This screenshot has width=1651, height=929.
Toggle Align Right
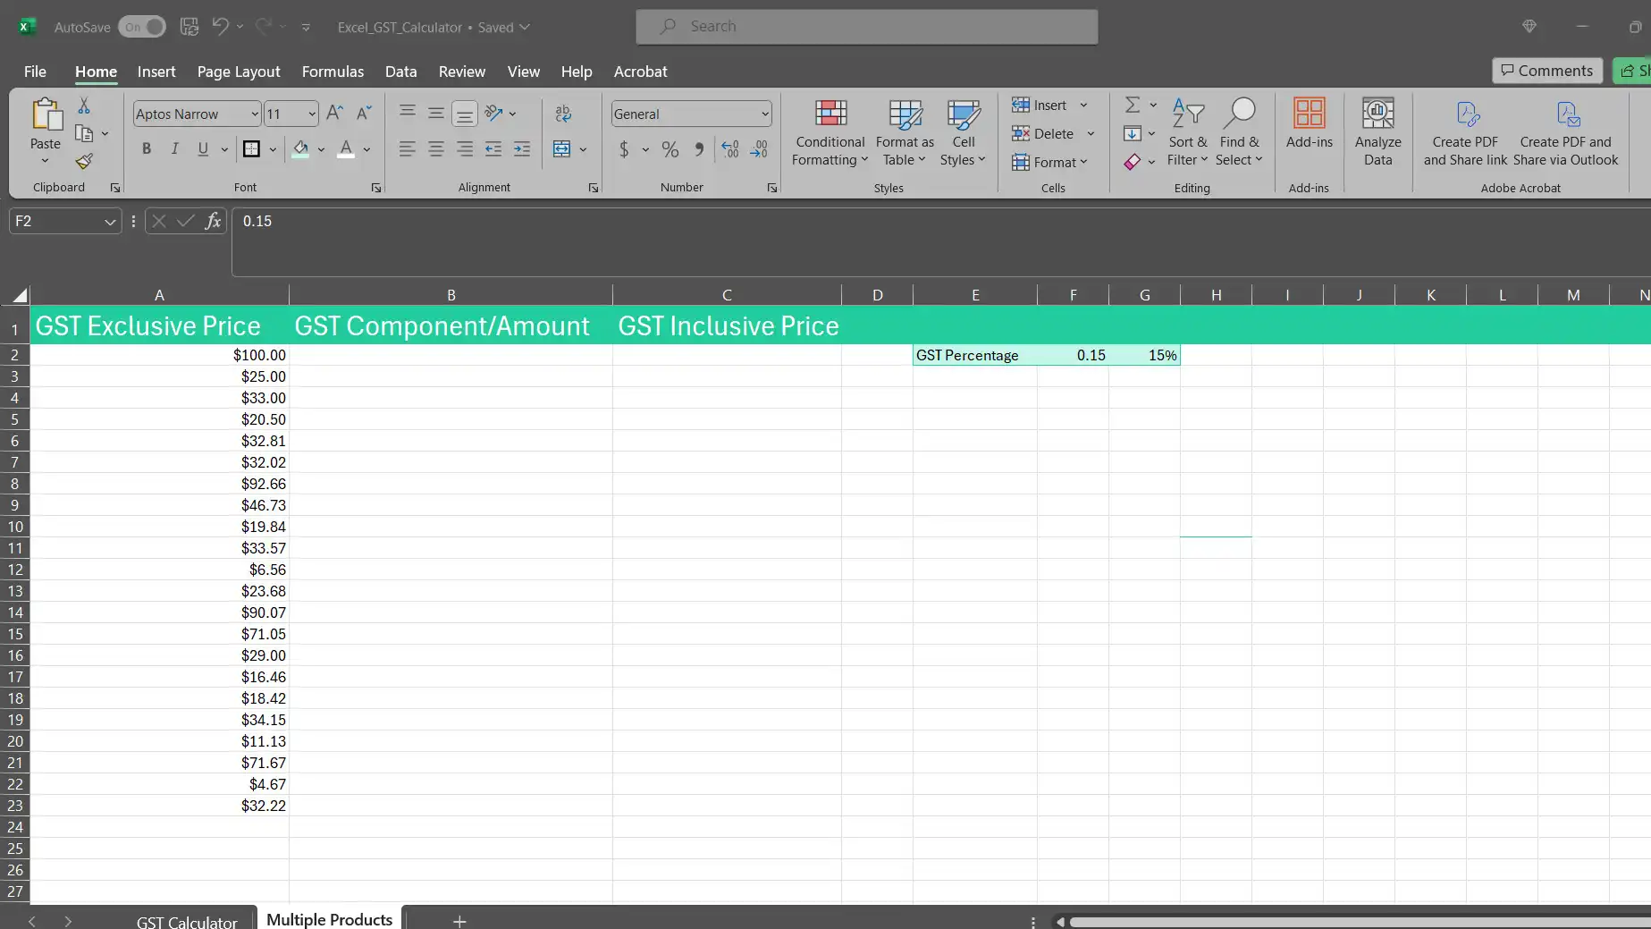pyautogui.click(x=464, y=149)
